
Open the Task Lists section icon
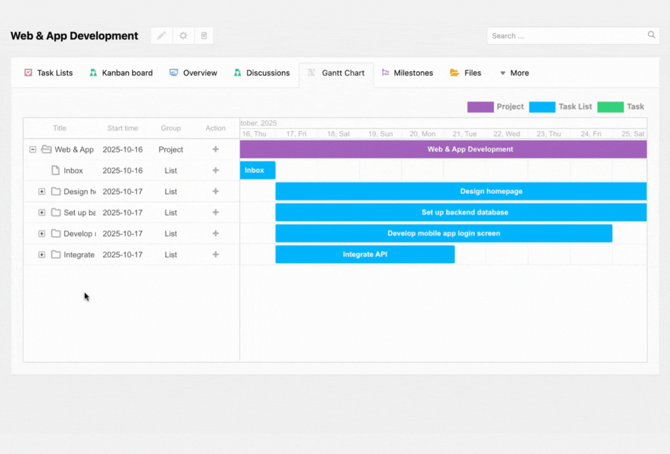pyautogui.click(x=28, y=72)
